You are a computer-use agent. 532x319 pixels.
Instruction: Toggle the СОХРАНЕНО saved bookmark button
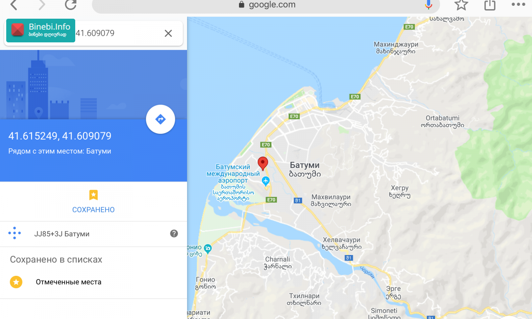click(94, 201)
